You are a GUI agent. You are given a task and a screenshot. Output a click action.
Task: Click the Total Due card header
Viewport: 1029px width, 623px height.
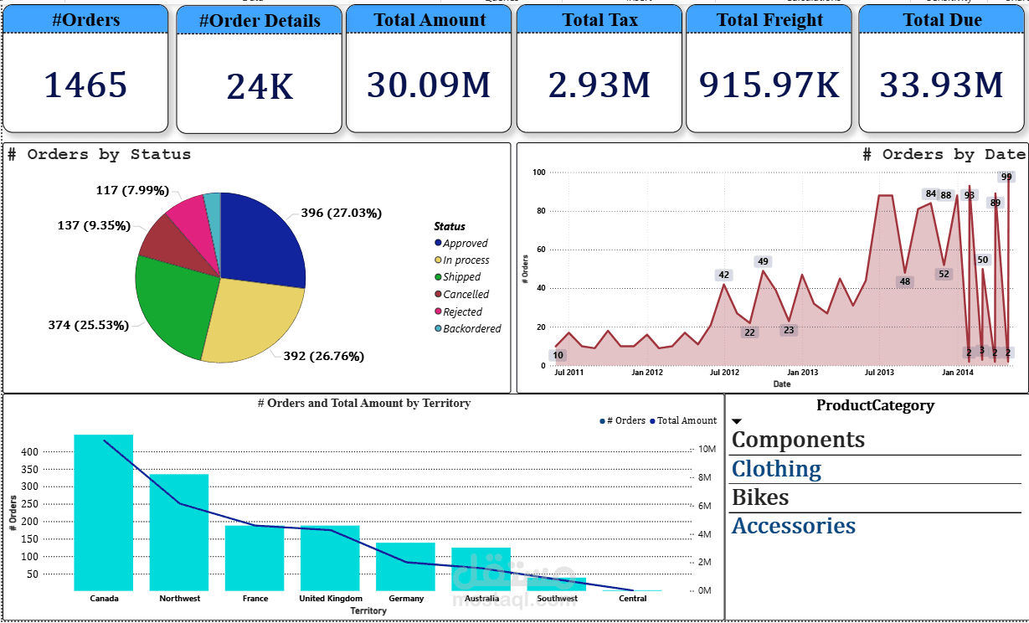(x=942, y=20)
